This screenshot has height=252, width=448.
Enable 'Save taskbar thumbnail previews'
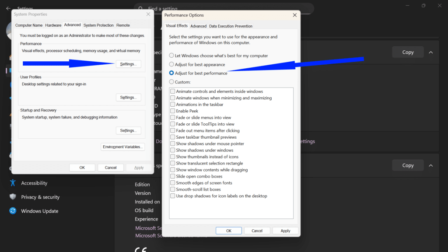172,137
